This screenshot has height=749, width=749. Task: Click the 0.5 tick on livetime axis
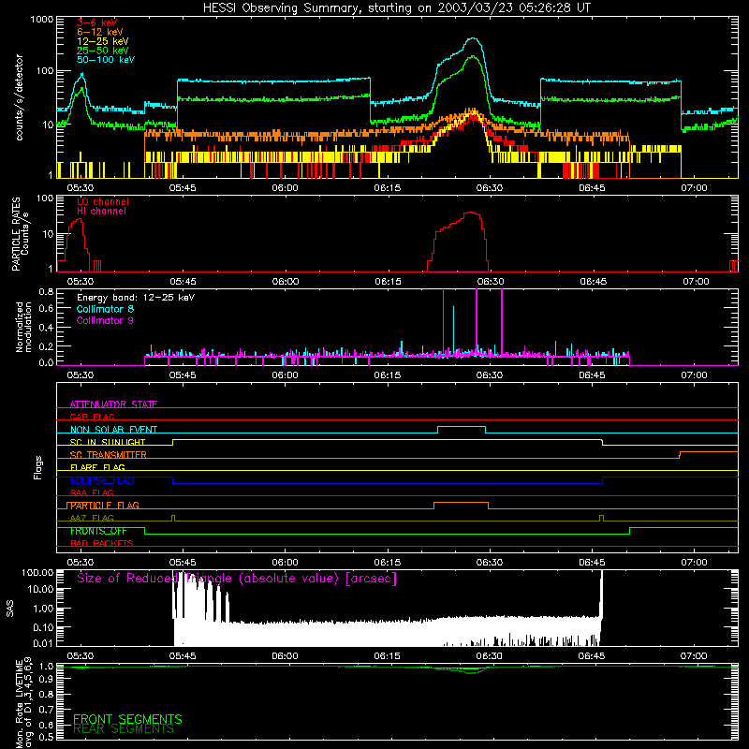46,737
